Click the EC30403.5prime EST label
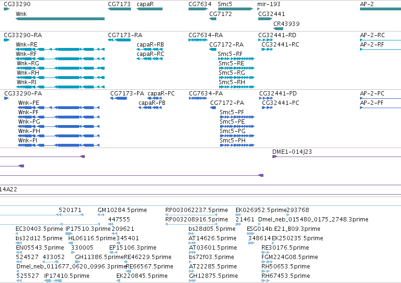 (x=39, y=228)
